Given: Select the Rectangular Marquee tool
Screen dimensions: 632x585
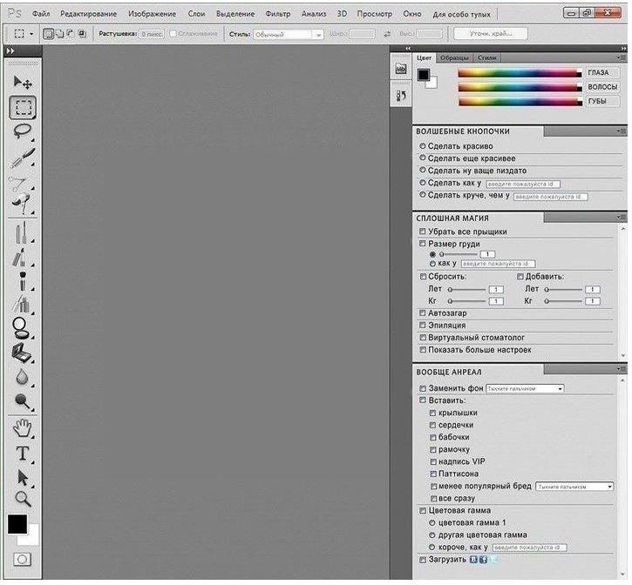Looking at the screenshot, I should [23, 108].
